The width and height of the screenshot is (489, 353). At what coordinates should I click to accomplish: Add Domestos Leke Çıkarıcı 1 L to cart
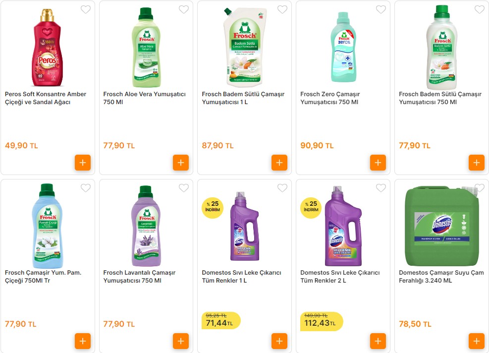point(279,341)
